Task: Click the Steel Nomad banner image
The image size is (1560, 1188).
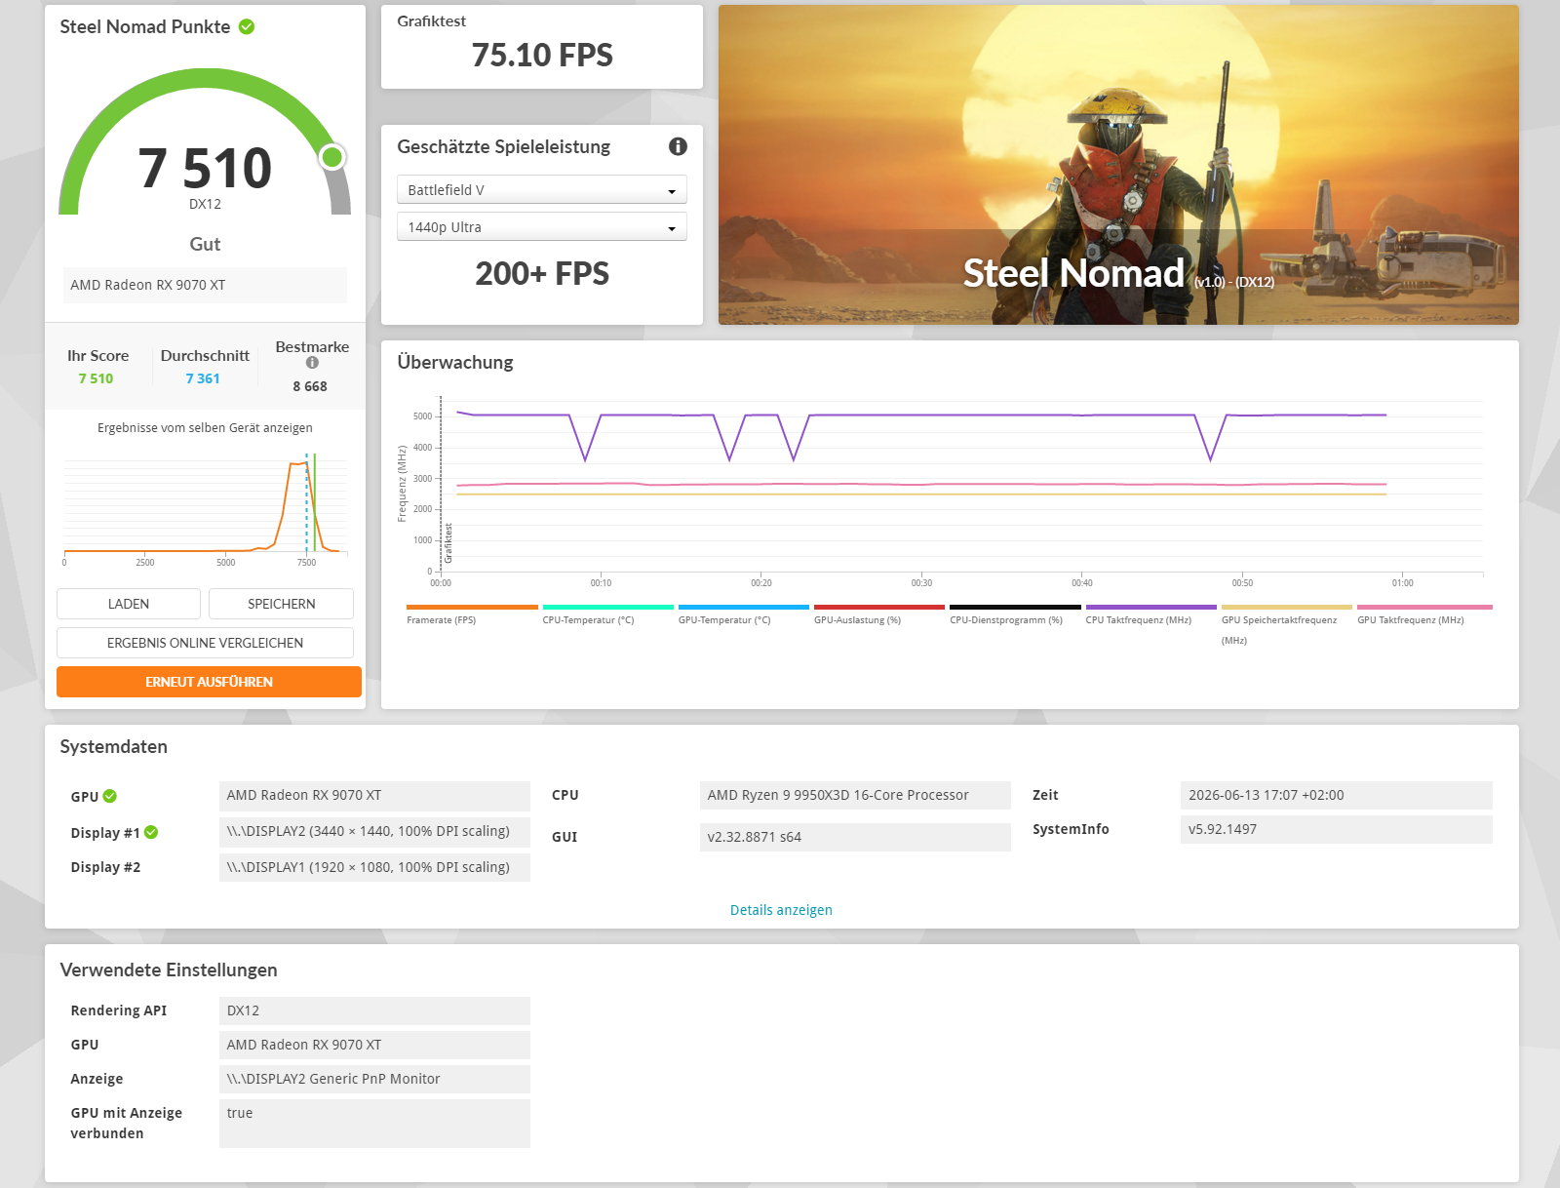Action: coord(1118,165)
